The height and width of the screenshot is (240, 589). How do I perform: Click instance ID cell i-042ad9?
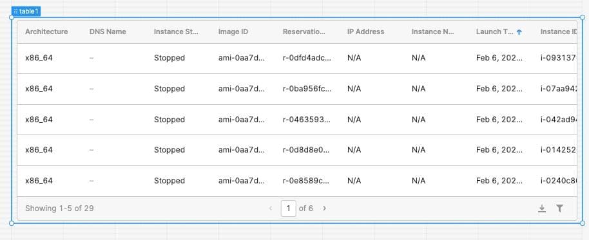pos(559,120)
